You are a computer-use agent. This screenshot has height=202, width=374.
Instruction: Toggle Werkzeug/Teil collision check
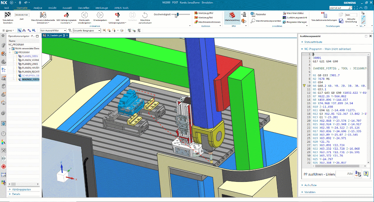click(203, 18)
